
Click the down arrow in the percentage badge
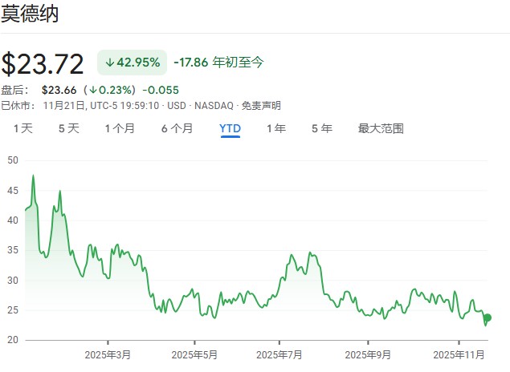coord(110,63)
